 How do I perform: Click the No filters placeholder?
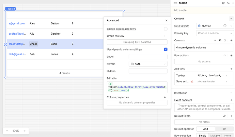click(204, 122)
